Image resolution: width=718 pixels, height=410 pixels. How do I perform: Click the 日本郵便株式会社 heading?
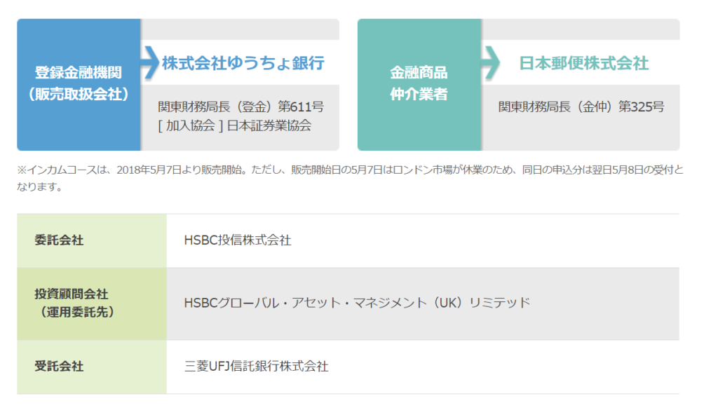pyautogui.click(x=584, y=63)
